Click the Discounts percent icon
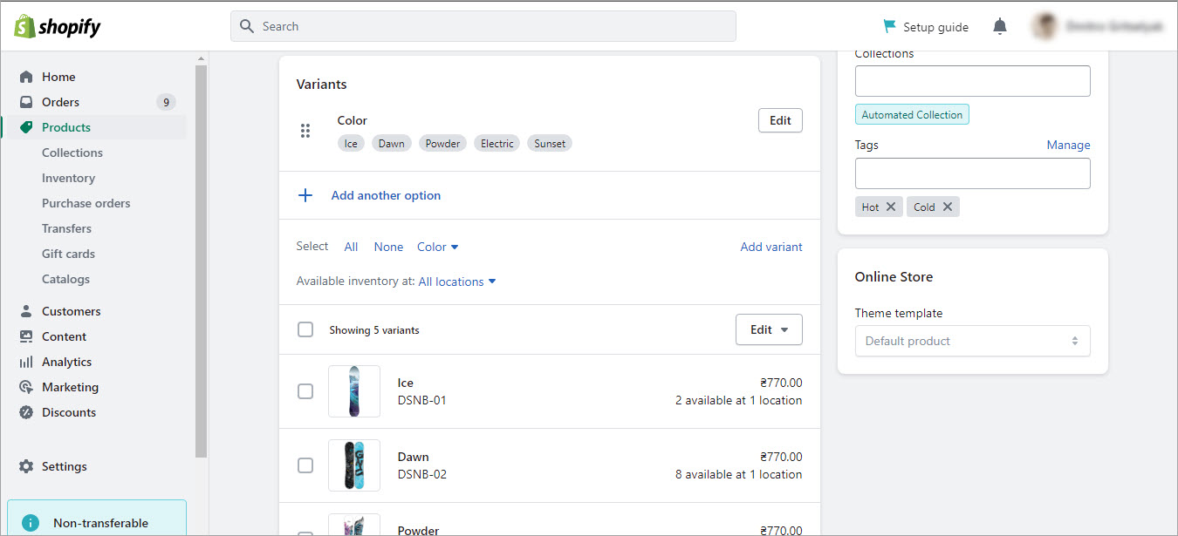 [x=26, y=412]
